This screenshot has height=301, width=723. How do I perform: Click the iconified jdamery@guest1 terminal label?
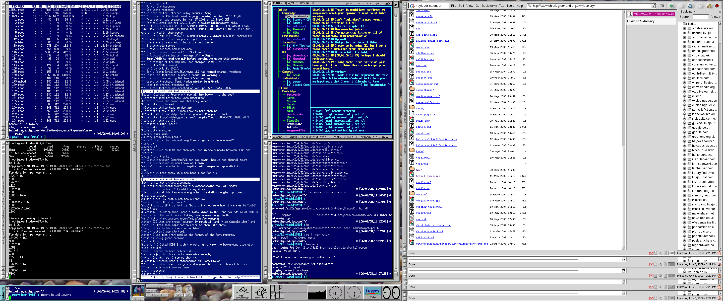pos(159,286)
